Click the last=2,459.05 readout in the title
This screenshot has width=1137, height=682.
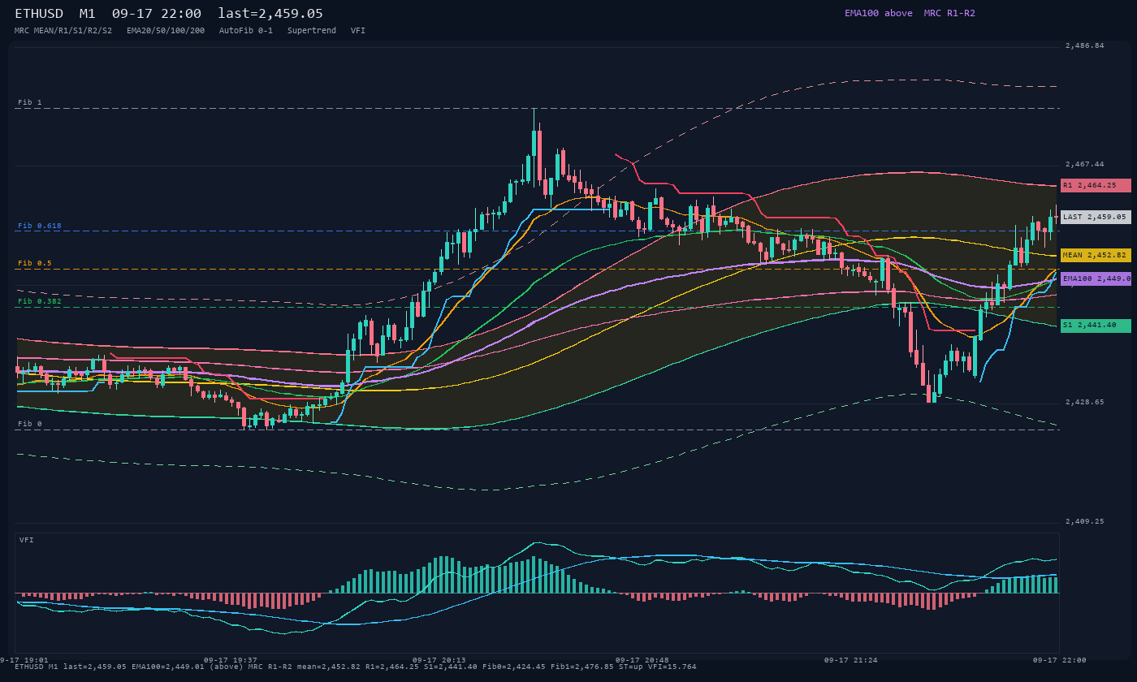click(270, 13)
